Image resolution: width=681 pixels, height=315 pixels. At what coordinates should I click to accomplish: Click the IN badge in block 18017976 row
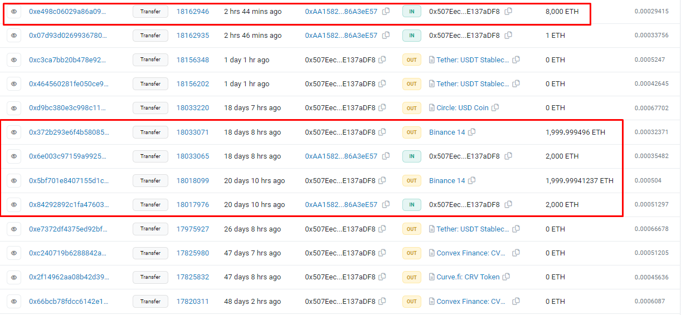click(x=411, y=205)
